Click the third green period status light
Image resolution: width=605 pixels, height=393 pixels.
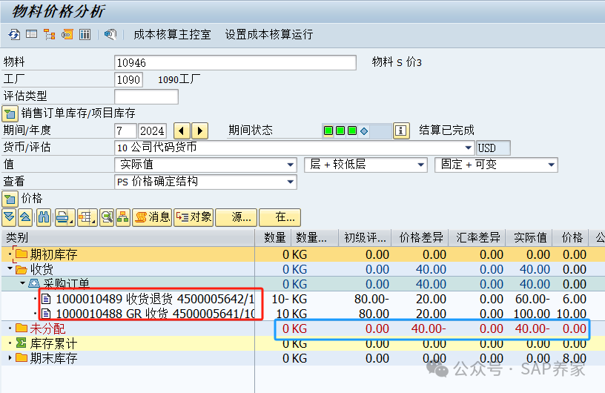[352, 131]
